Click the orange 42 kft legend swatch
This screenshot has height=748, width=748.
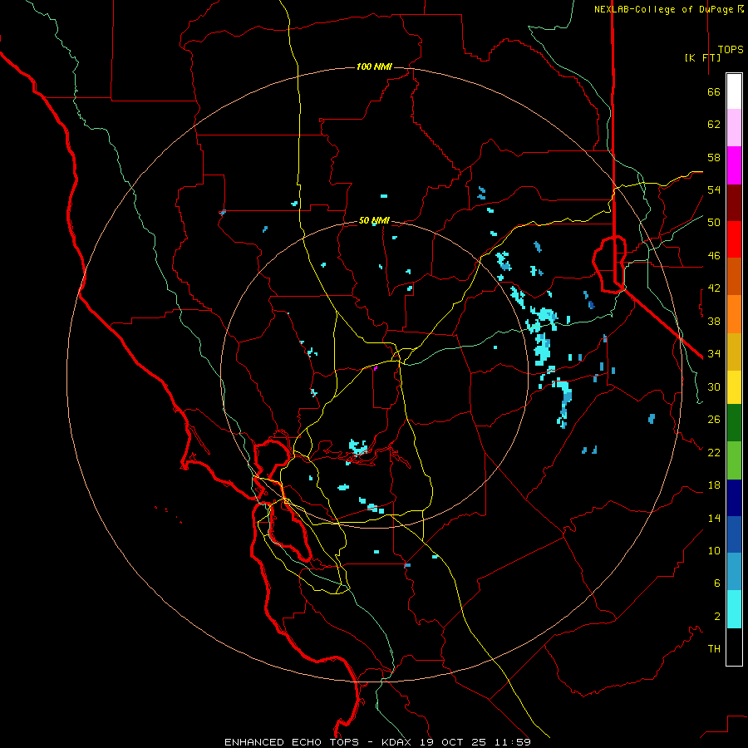click(x=734, y=314)
